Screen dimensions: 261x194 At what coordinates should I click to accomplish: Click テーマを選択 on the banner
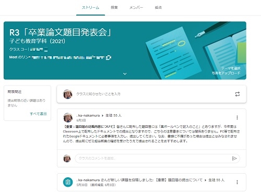pos(231,68)
